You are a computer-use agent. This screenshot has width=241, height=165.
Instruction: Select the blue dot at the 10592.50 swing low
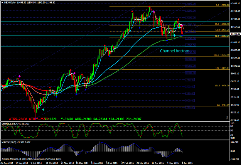[x=109, y=56]
